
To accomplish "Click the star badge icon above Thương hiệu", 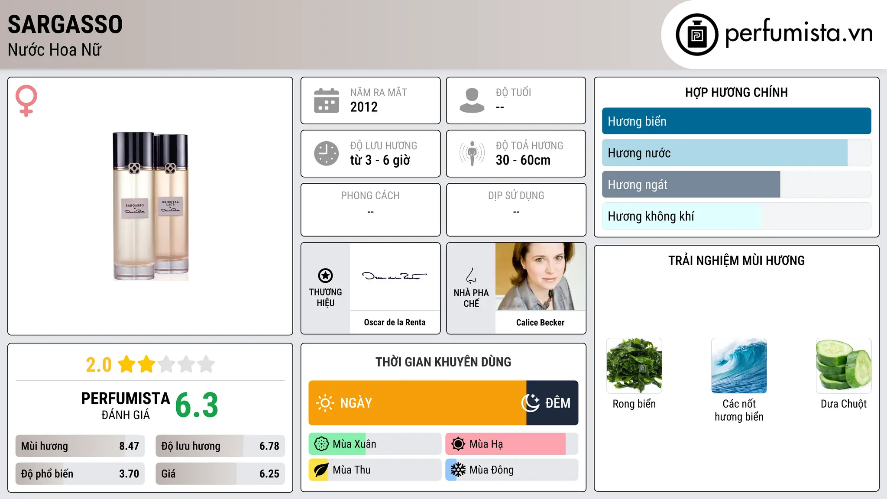I will [325, 275].
